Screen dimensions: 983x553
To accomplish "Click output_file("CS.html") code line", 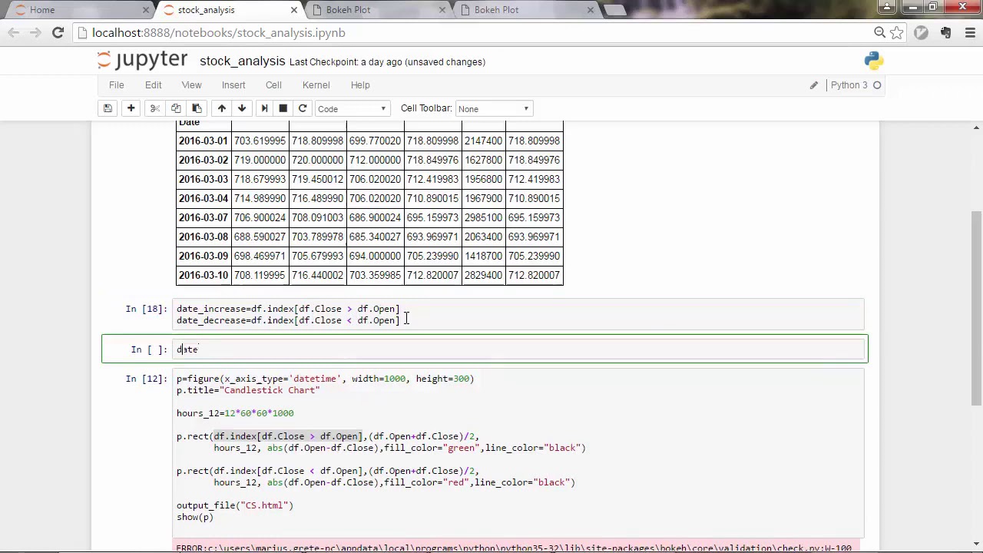I will 235,505.
